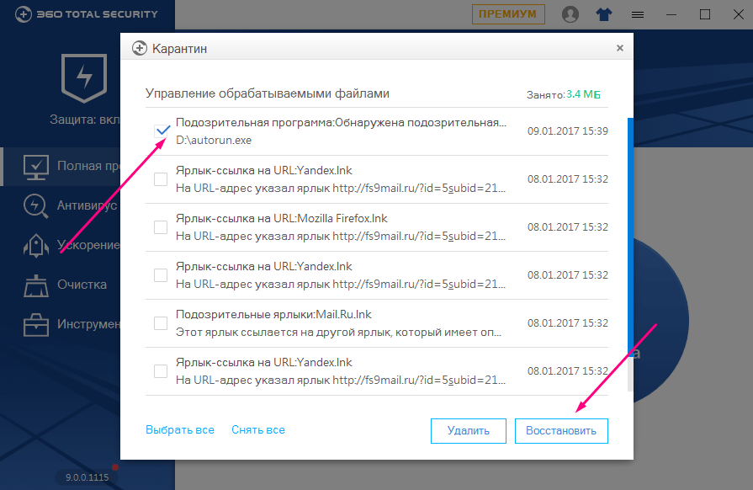This screenshot has width=753, height=490.
Task: Select the Mozilla Firefox.lnk entry title
Action: [281, 219]
